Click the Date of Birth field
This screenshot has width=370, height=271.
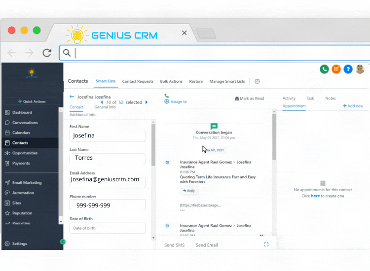108,228
